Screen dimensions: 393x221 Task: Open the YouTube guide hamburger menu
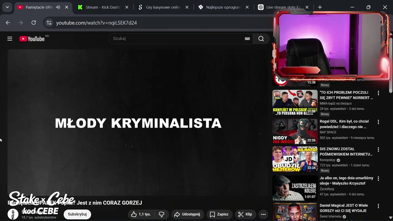pyautogui.click(x=10, y=39)
